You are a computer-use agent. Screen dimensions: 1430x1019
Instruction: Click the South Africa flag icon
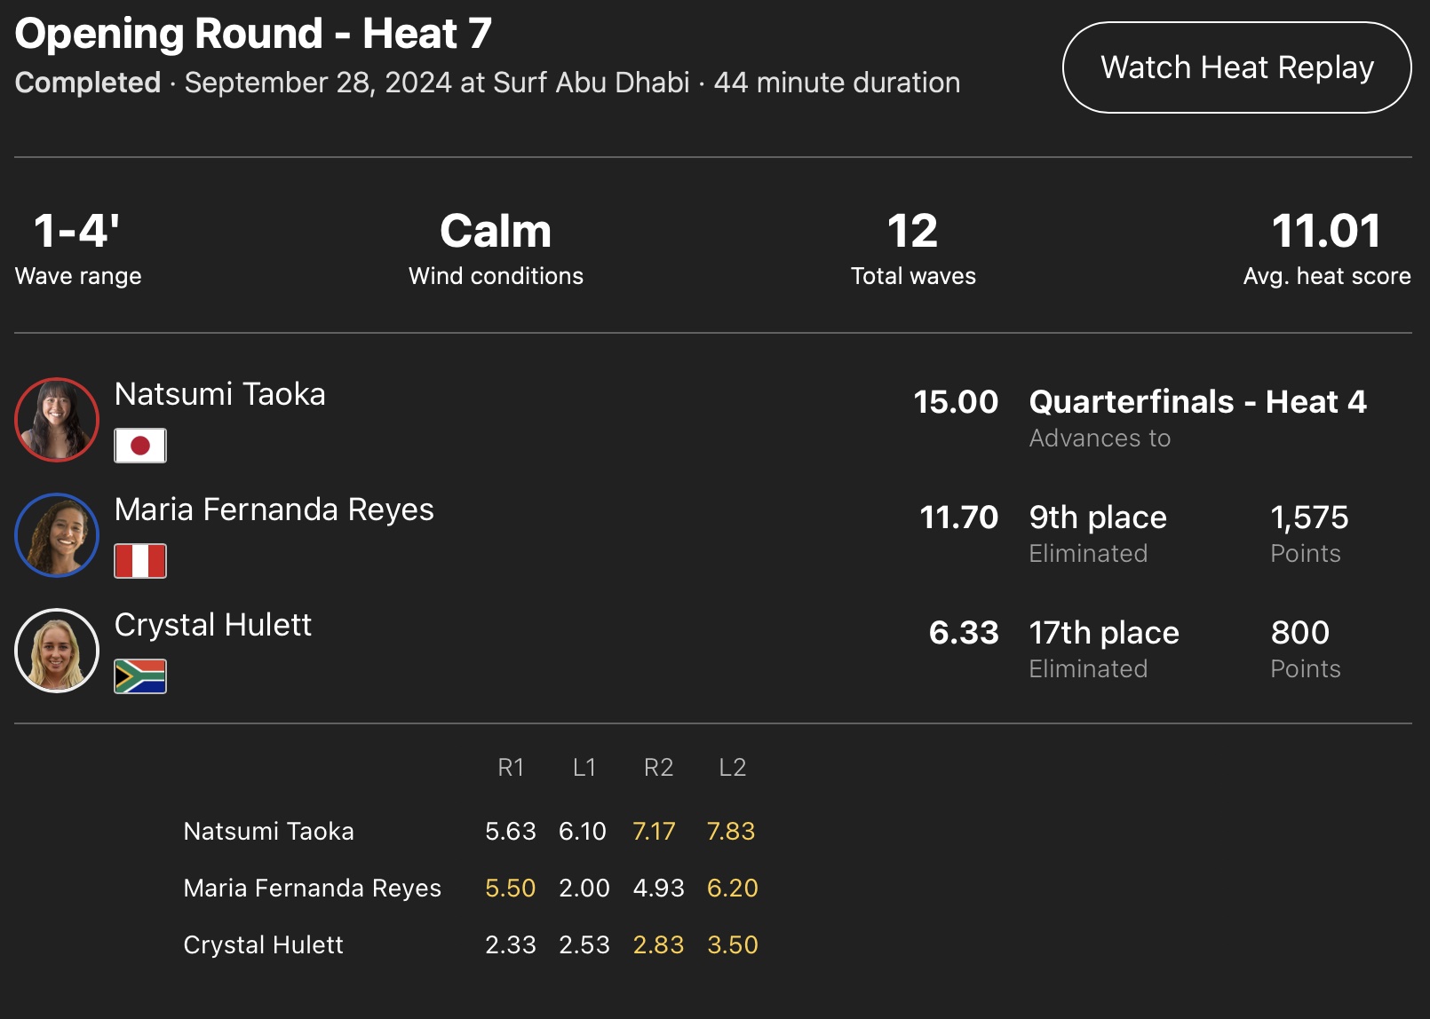pos(140,676)
